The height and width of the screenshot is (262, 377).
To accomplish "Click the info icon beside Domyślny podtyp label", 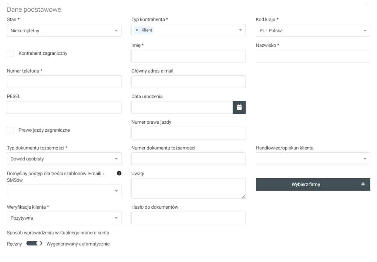I will click(119, 173).
